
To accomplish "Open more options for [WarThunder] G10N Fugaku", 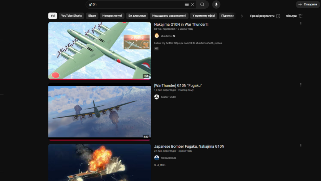I will click(301, 85).
